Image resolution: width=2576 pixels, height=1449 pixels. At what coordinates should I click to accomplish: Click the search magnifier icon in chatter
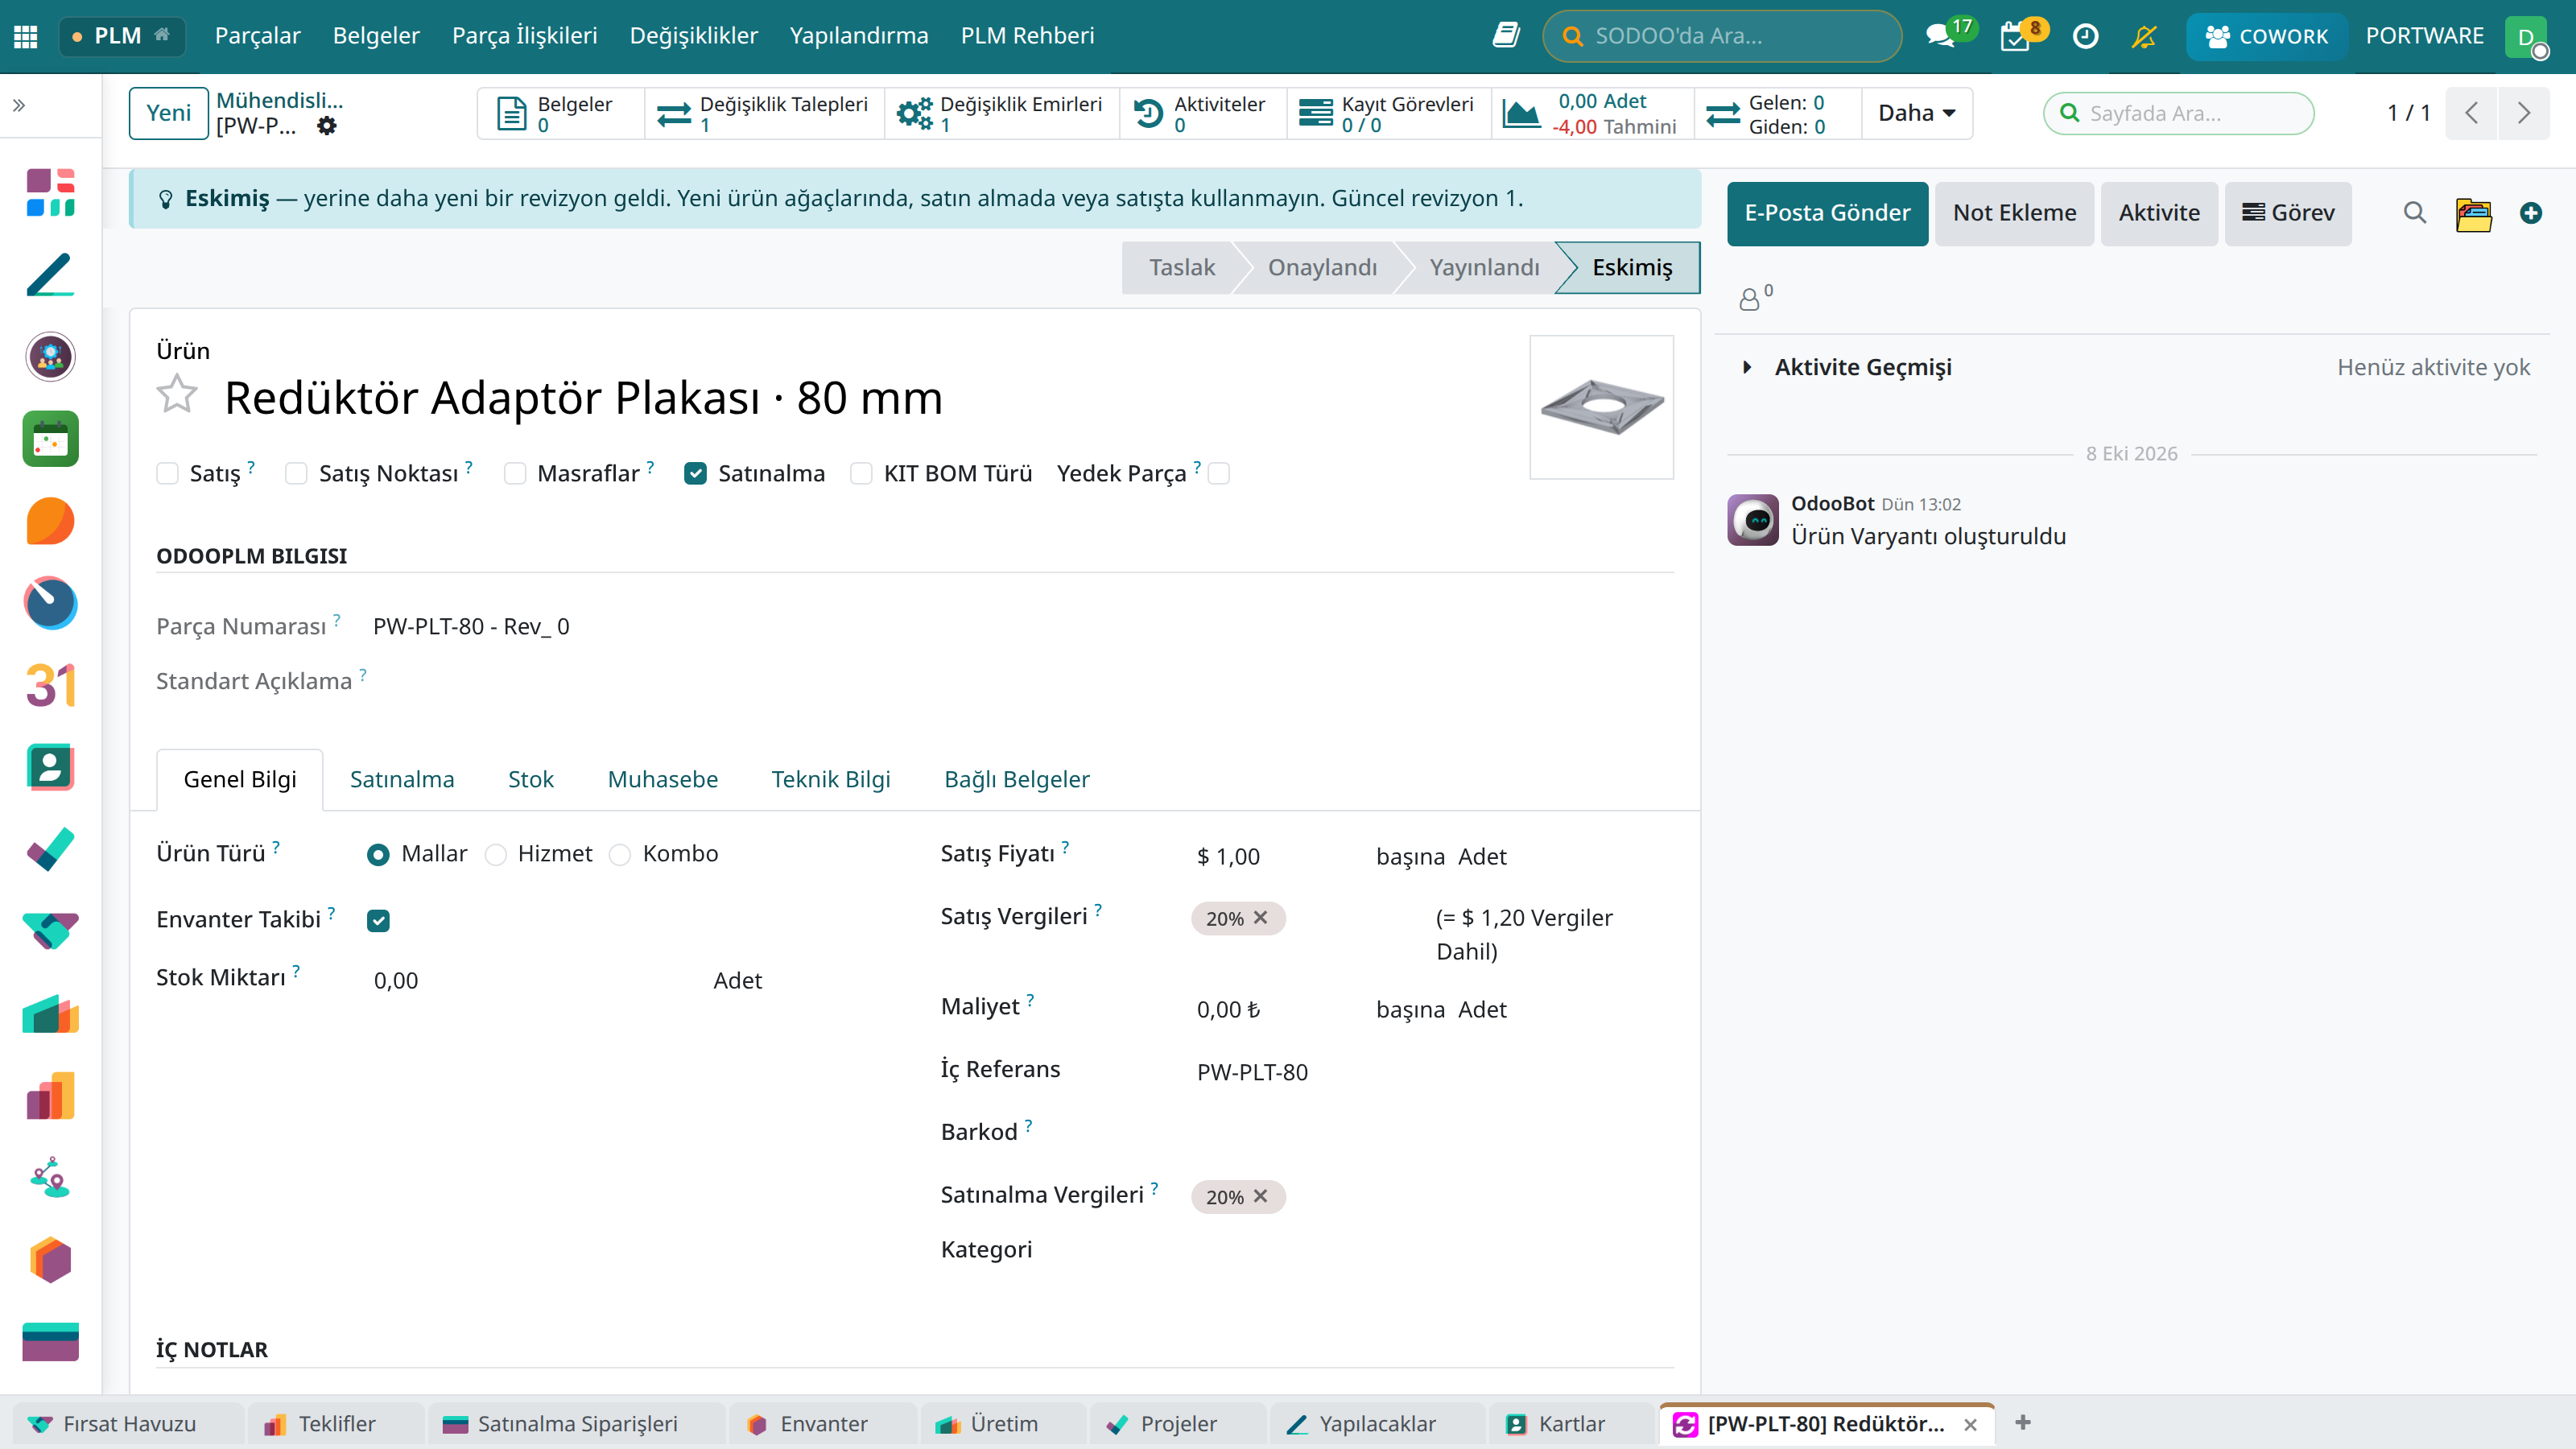tap(2414, 213)
